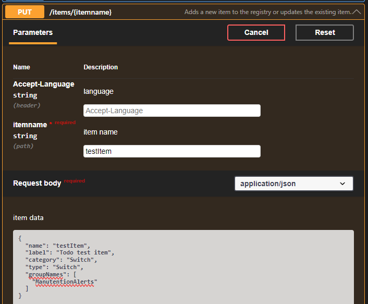This screenshot has height=304, width=368.
Task: Click the "groupNames" line in the JSON
Action: point(51,274)
